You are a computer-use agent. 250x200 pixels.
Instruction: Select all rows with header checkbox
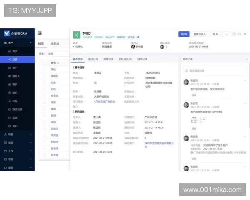(44, 63)
